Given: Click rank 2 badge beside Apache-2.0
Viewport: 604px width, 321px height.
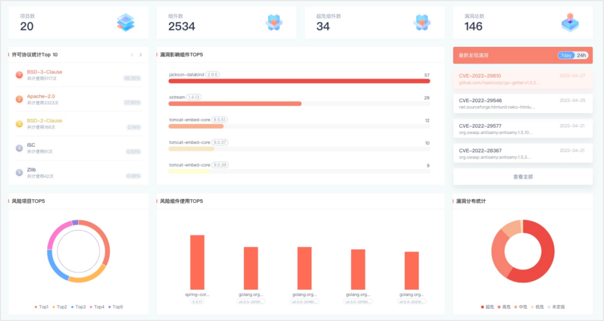Looking at the screenshot, I should [19, 99].
